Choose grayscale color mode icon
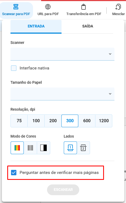 (x=30, y=148)
